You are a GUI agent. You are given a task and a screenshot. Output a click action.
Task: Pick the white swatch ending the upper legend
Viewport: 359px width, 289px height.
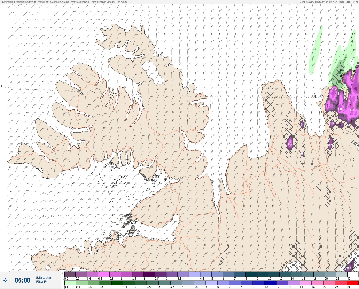click(353, 274)
